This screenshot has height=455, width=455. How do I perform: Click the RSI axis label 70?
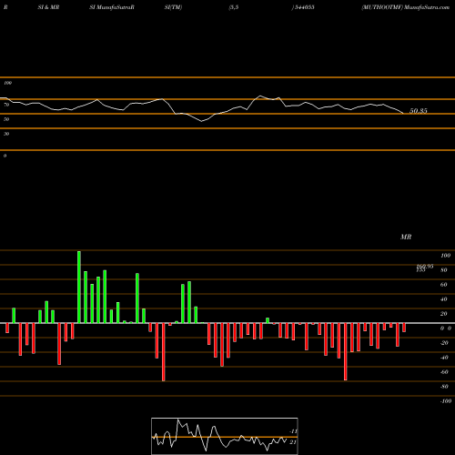coord(6,105)
